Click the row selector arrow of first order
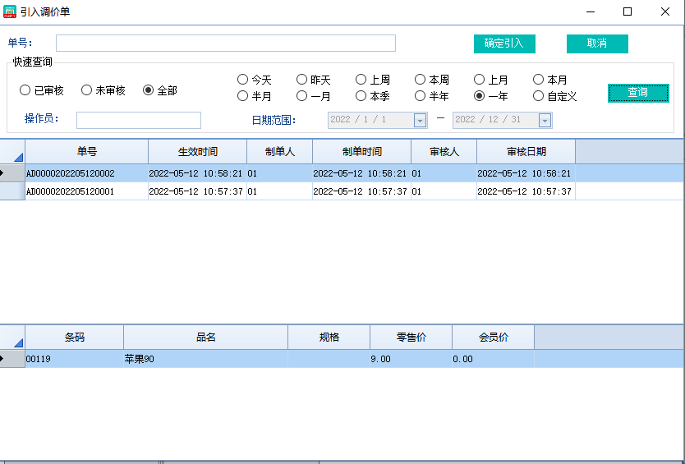The width and height of the screenshot is (685, 464). tap(11, 173)
